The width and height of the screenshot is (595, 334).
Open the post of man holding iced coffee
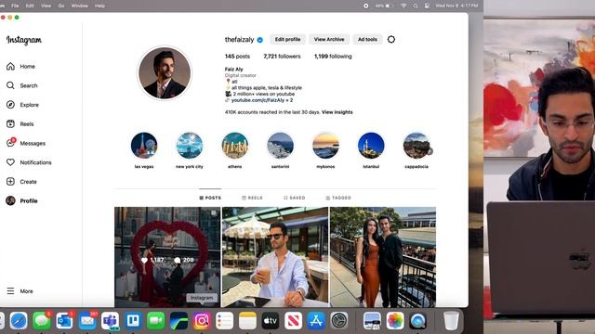pos(275,257)
